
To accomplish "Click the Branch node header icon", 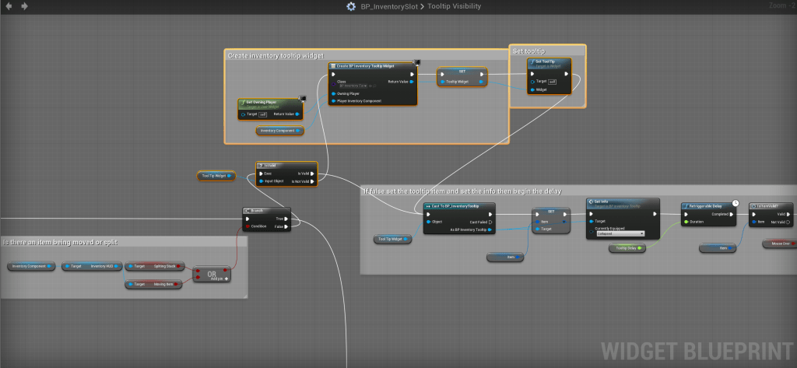I will (246, 210).
